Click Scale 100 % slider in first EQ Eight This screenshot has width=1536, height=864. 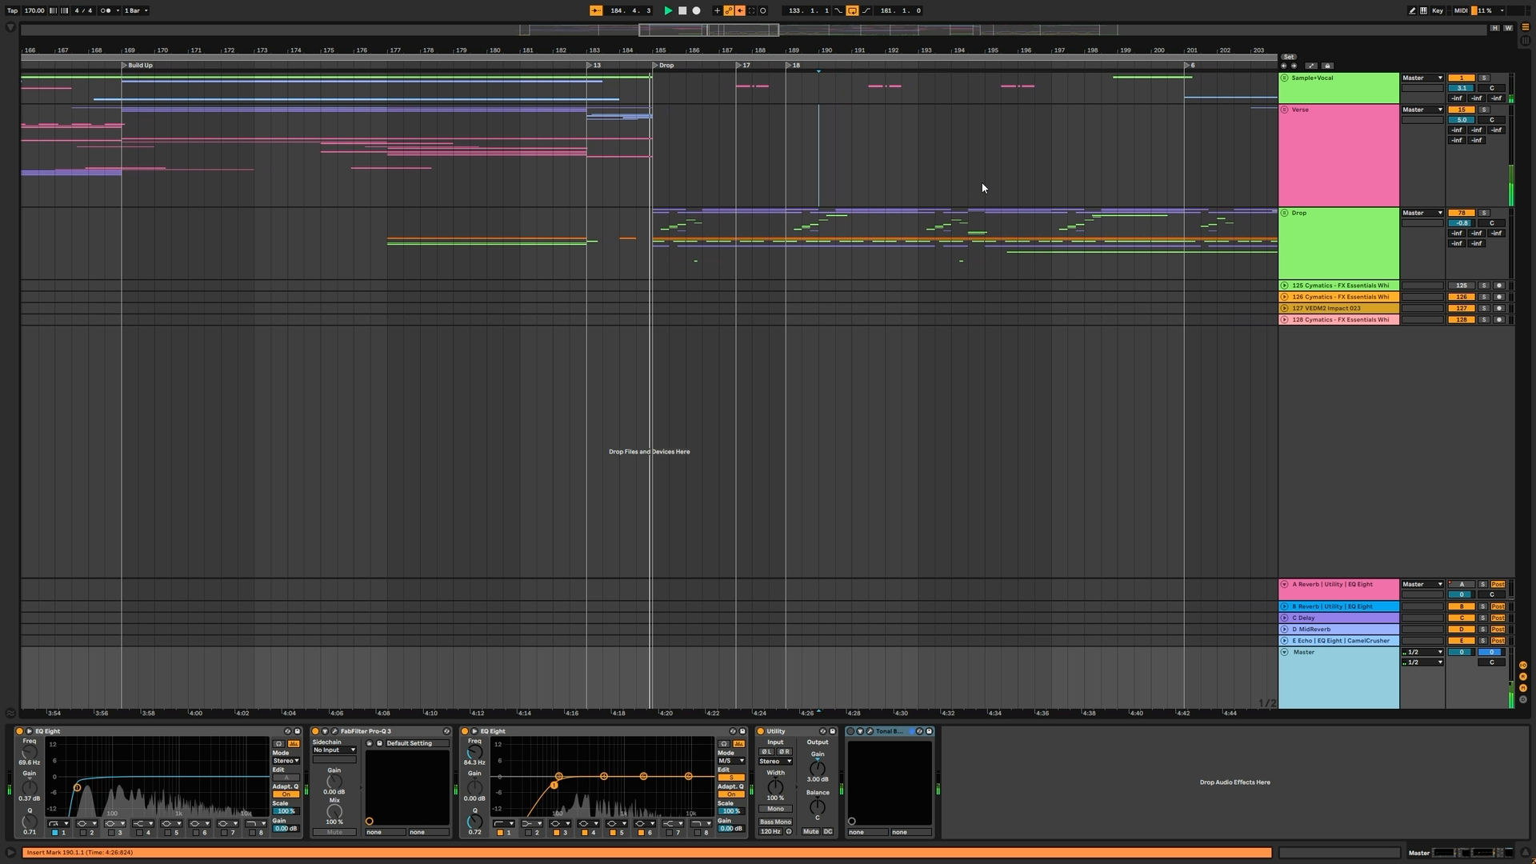[x=286, y=811]
